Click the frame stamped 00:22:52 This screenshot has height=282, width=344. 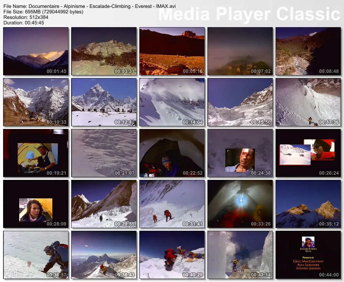point(172,153)
